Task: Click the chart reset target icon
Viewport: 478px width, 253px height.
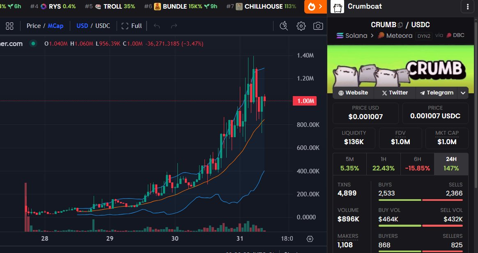Action: click(x=310, y=239)
